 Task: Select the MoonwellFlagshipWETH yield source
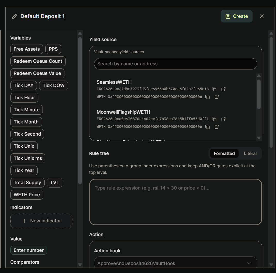(123, 112)
